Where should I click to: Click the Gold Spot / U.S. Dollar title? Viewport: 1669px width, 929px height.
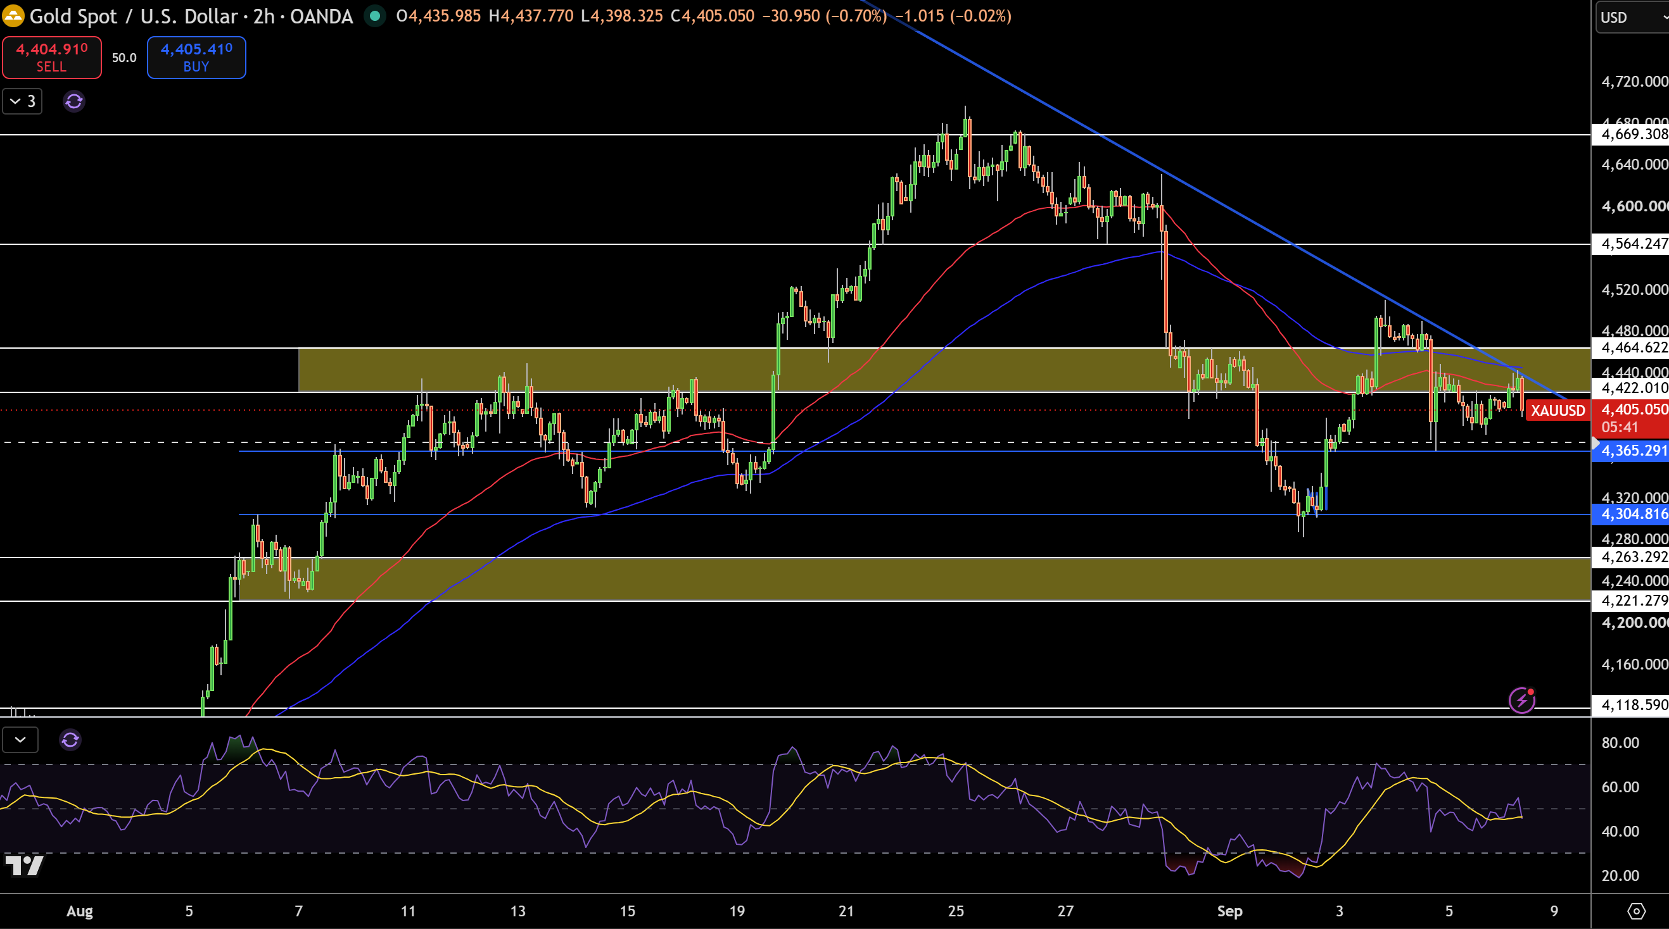click(135, 16)
